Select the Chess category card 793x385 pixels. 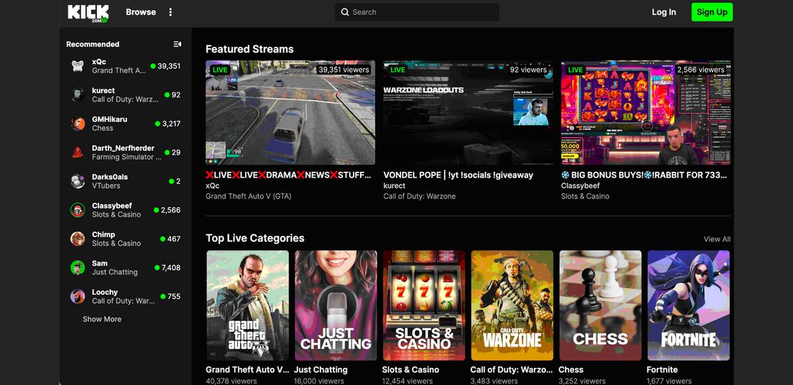pyautogui.click(x=600, y=305)
